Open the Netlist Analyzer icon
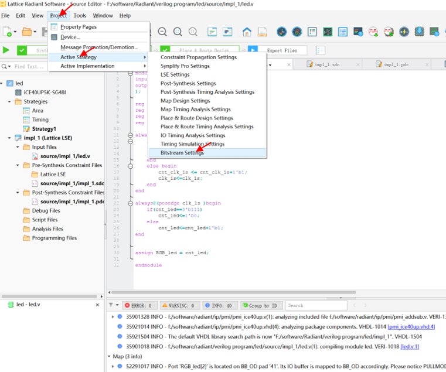 pos(312,32)
